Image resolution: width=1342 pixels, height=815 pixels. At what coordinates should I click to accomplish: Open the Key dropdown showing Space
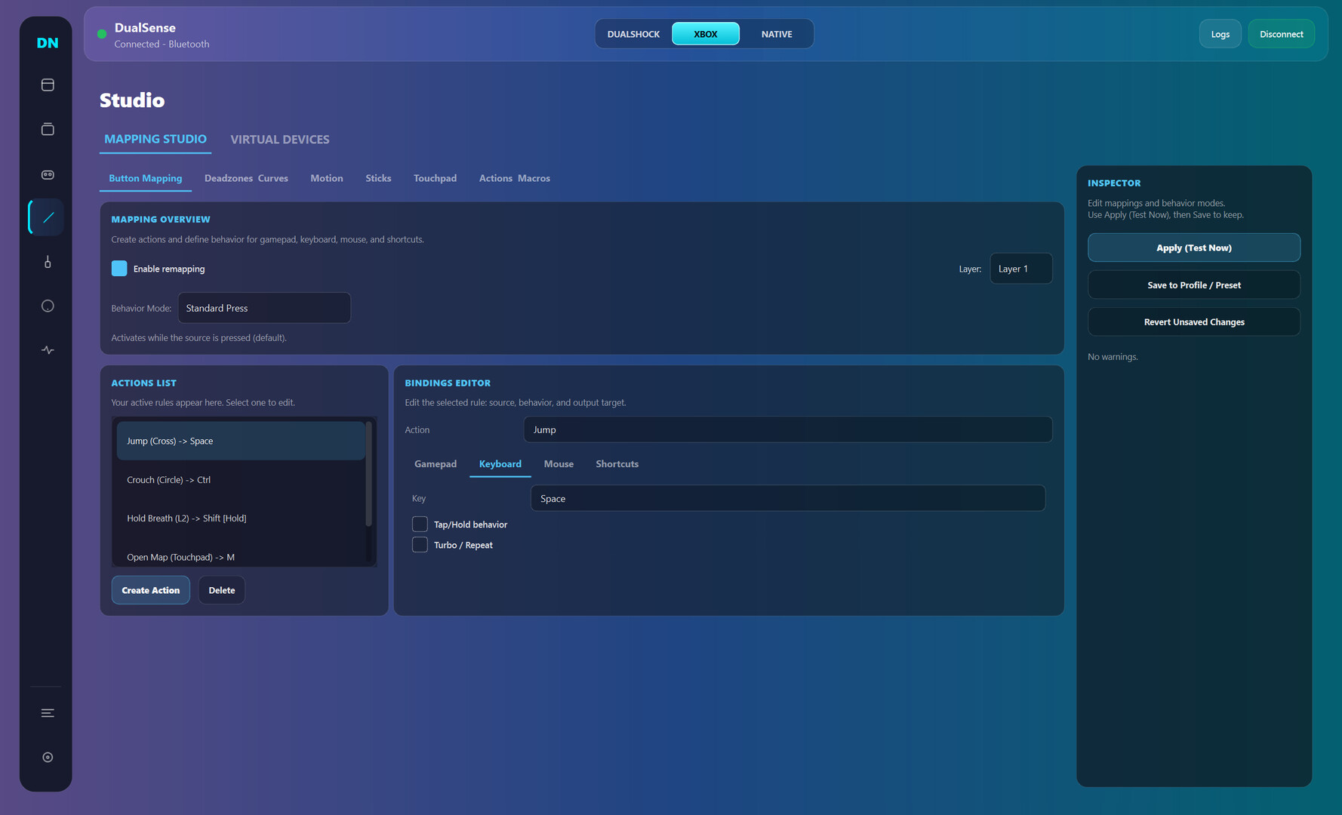(x=787, y=499)
